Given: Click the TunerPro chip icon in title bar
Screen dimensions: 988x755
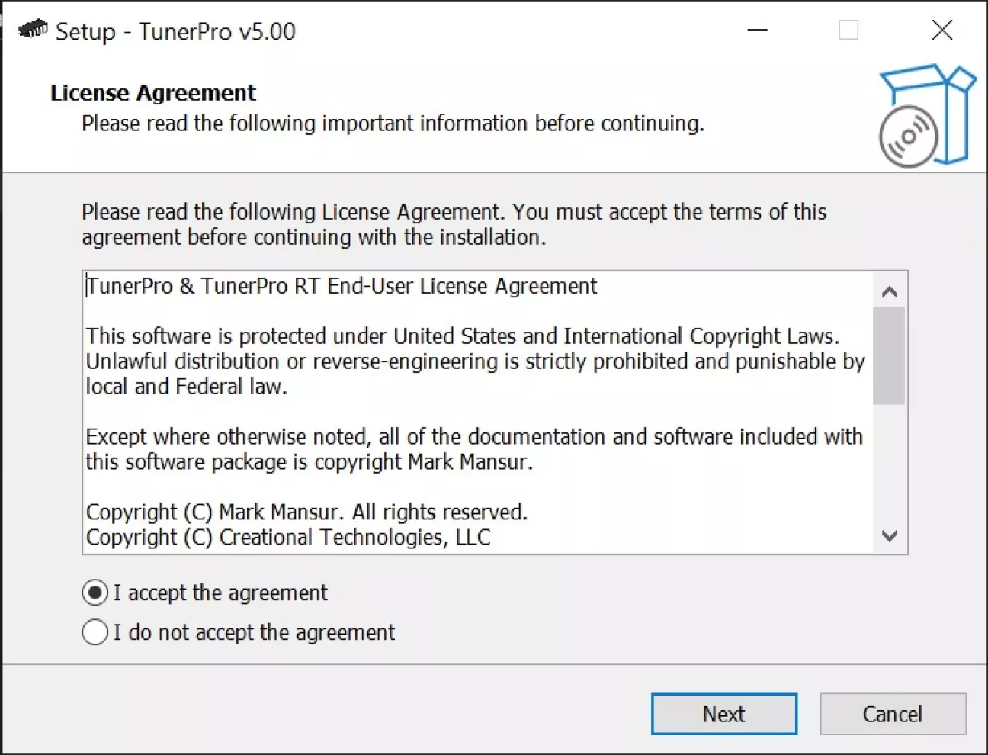Looking at the screenshot, I should point(32,30).
